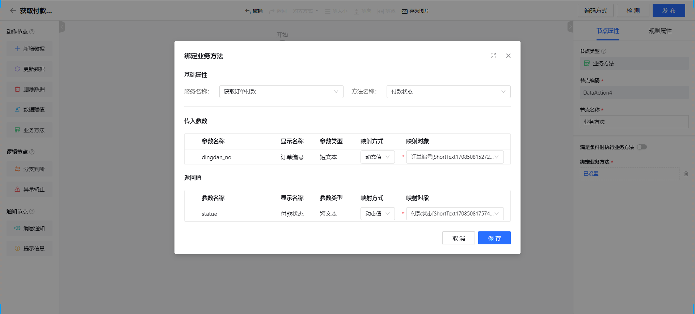Click the 等大小 toolbar item

[x=336, y=11]
